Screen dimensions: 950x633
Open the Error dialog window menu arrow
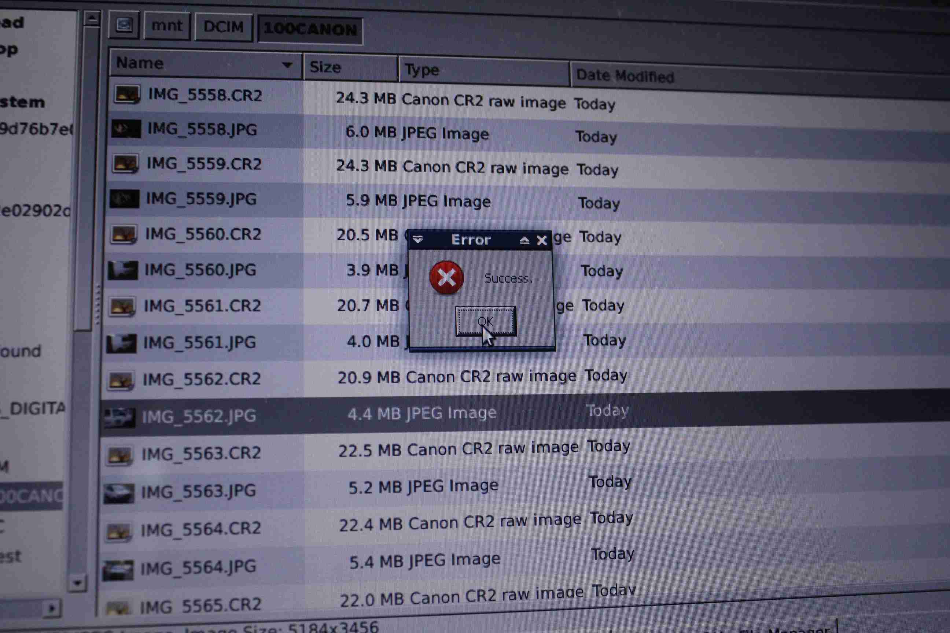pyautogui.click(x=418, y=240)
